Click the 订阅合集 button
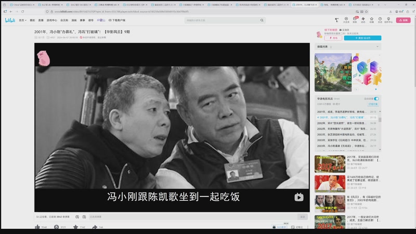The image size is (416, 234). 373,104
